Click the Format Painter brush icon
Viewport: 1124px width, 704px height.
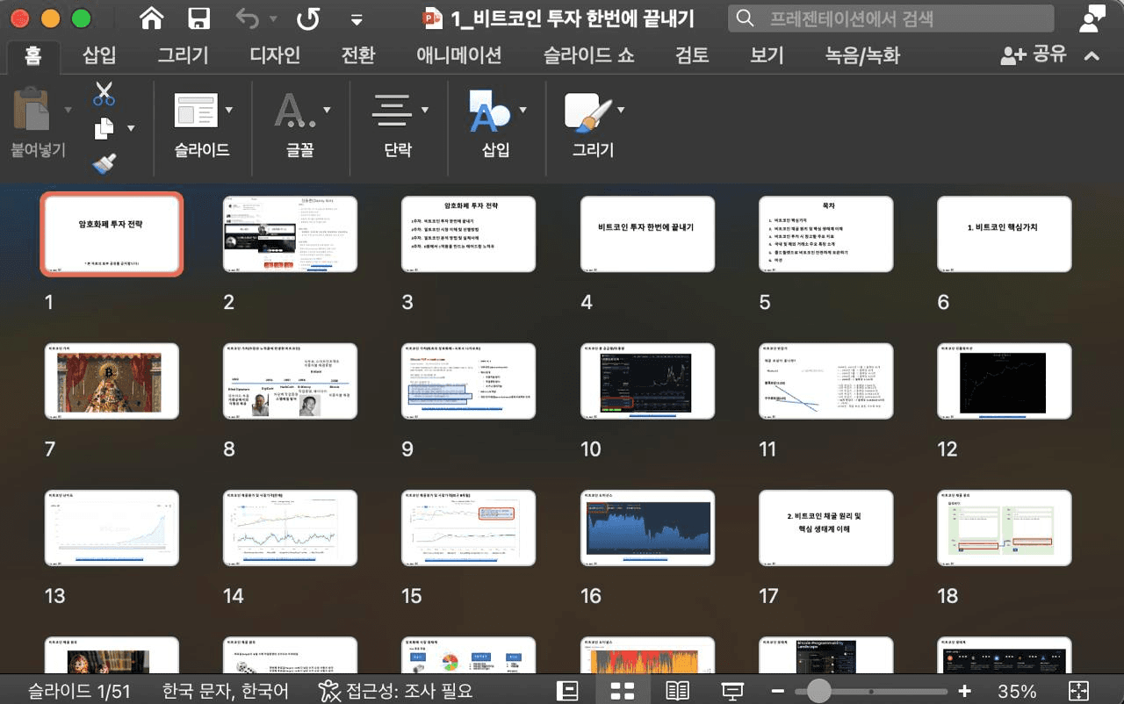coord(104,162)
